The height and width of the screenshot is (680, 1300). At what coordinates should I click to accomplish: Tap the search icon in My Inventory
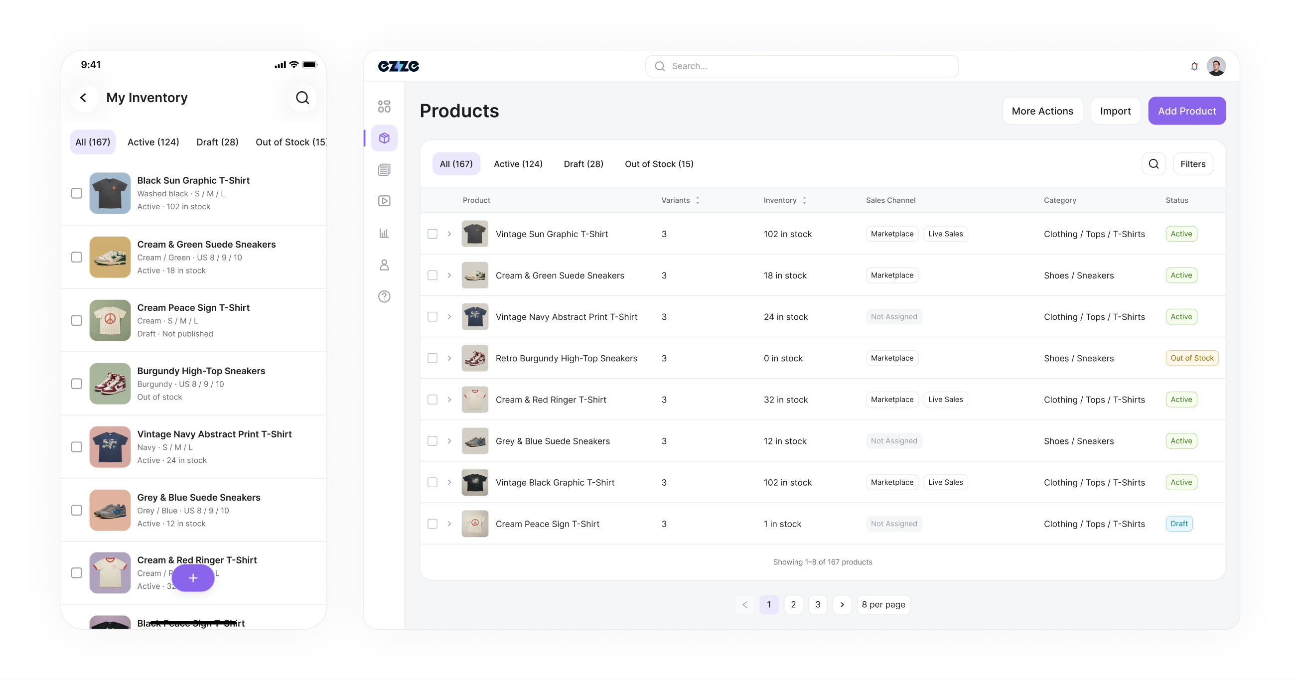(302, 97)
